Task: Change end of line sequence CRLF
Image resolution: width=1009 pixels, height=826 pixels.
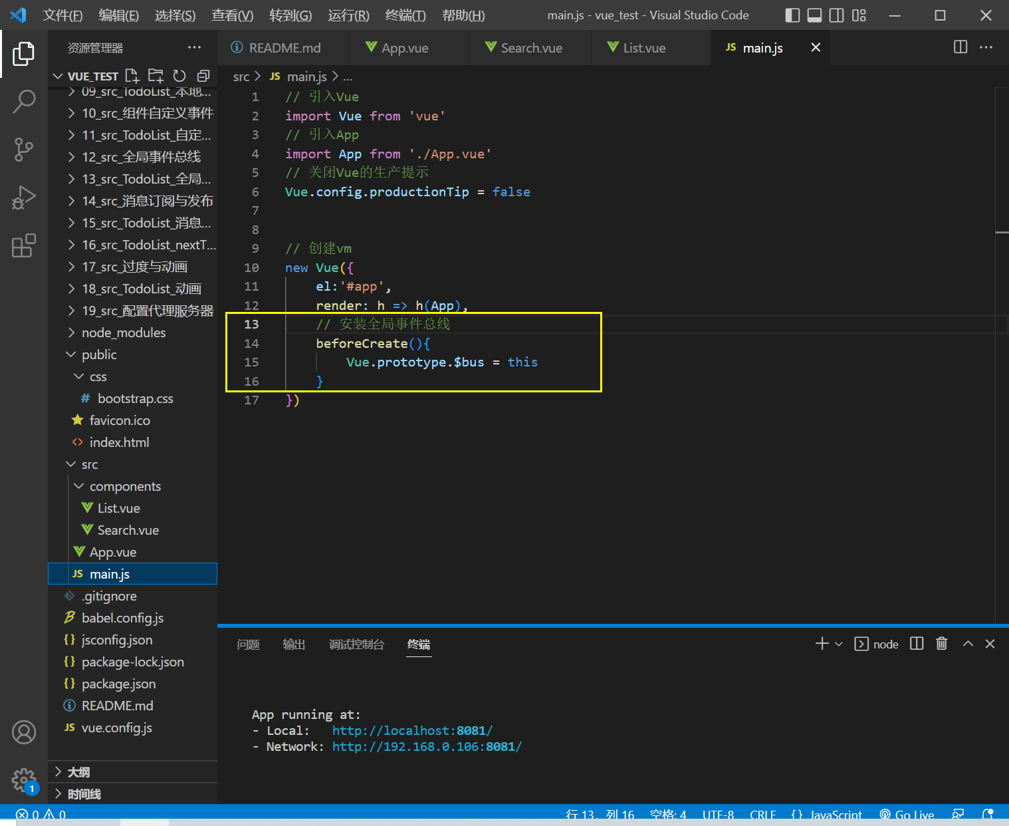Action: coord(763,815)
